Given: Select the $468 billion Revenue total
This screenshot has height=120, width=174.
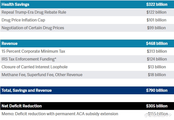Looking at the screenshot, I should coord(157,43).
